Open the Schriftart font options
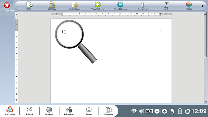 tap(143, 6)
